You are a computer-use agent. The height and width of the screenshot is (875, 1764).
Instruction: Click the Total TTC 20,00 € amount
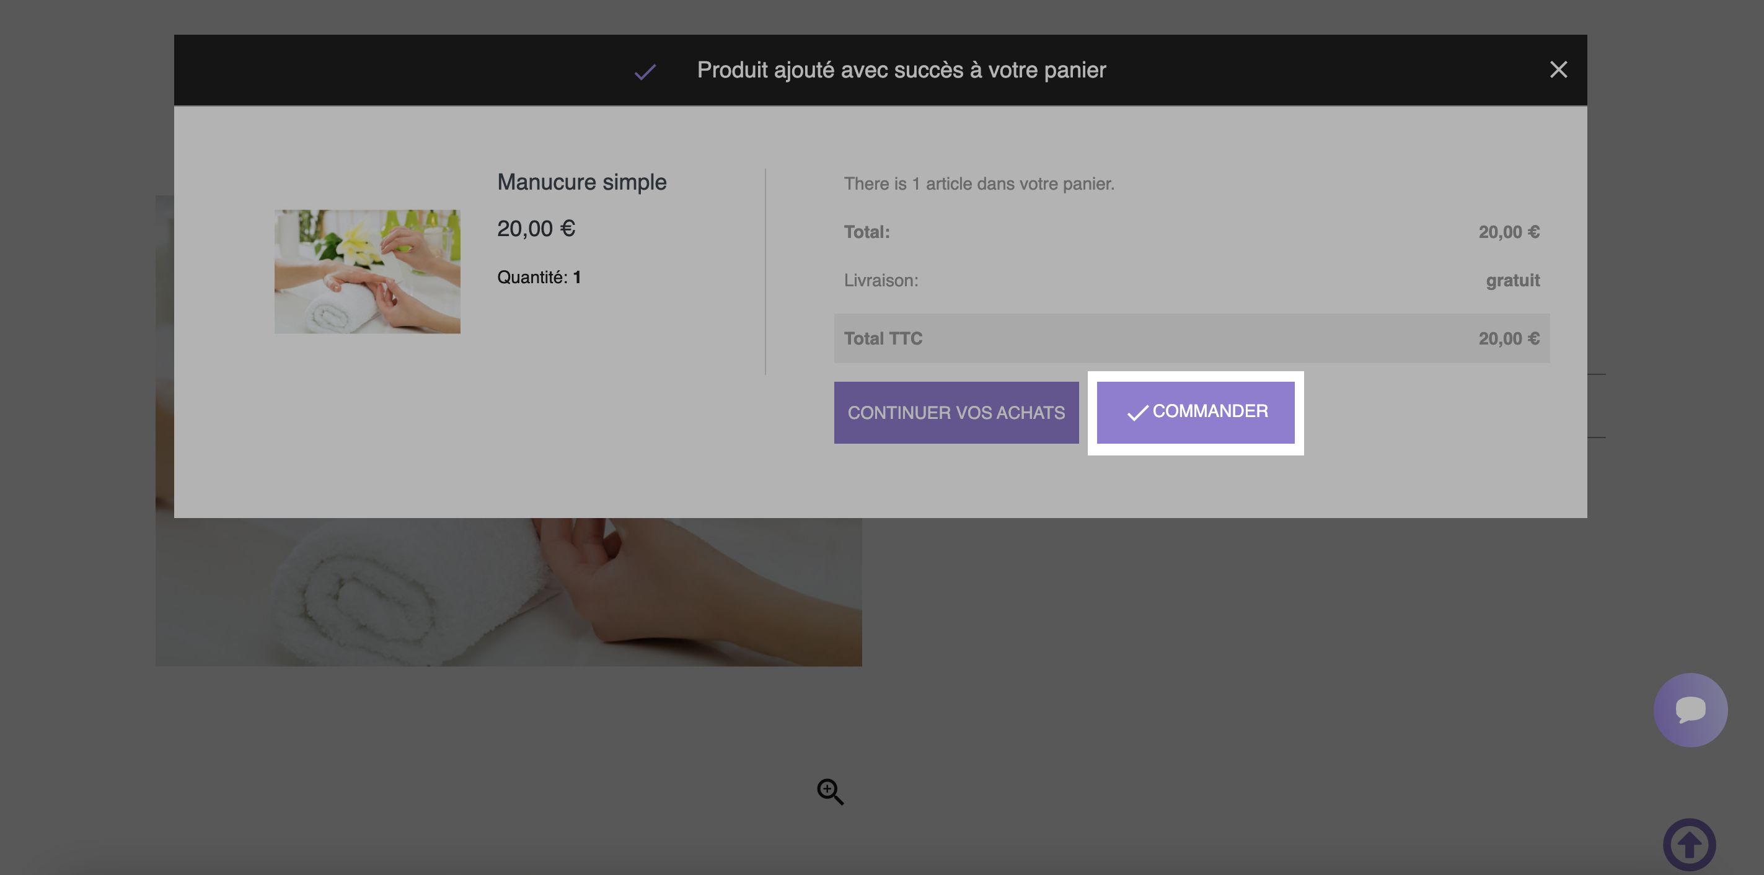coord(1509,338)
